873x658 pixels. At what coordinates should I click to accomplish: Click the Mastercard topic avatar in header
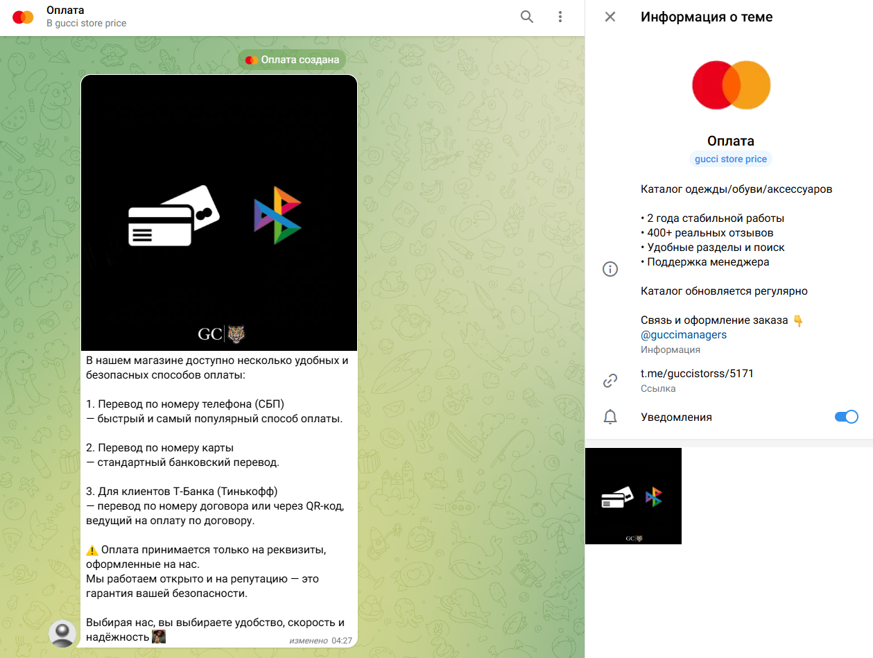coord(23,17)
